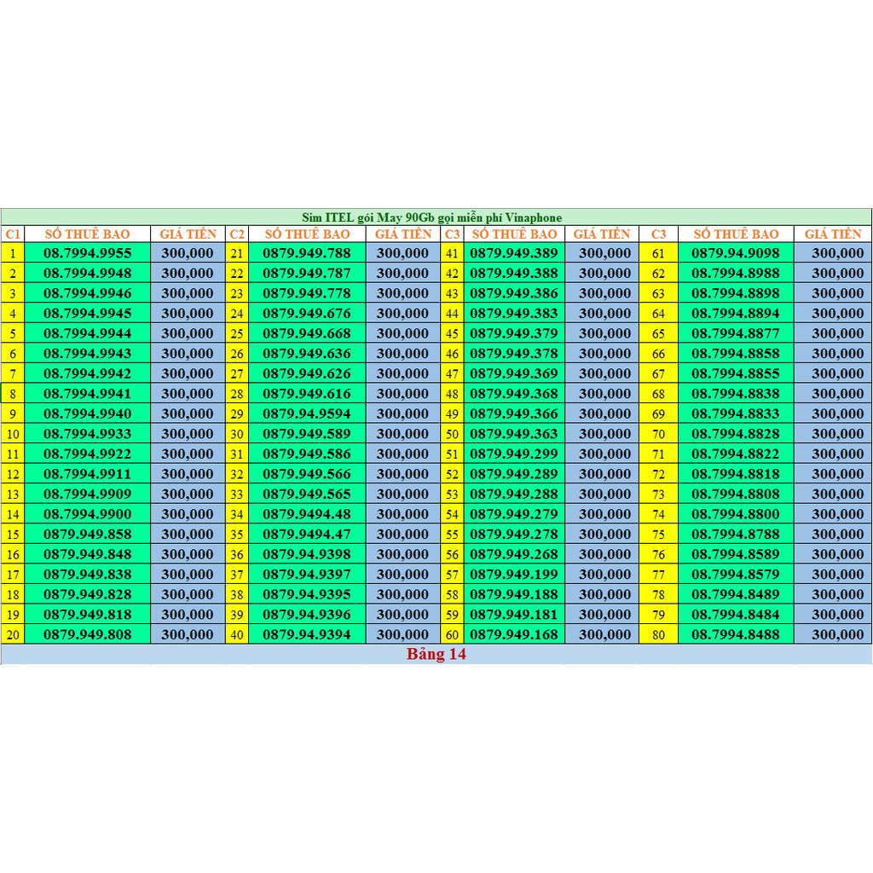This screenshot has height=873, width=873.
Task: Select number 0879.949.369
Action: point(514,373)
